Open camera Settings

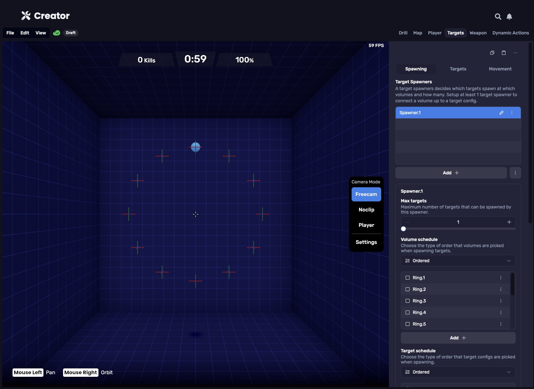[x=366, y=242]
